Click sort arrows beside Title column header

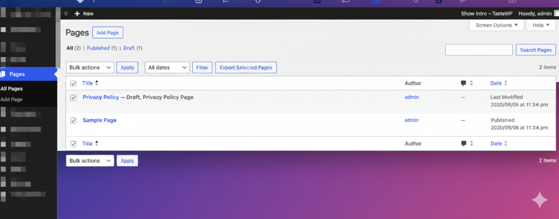click(x=97, y=83)
